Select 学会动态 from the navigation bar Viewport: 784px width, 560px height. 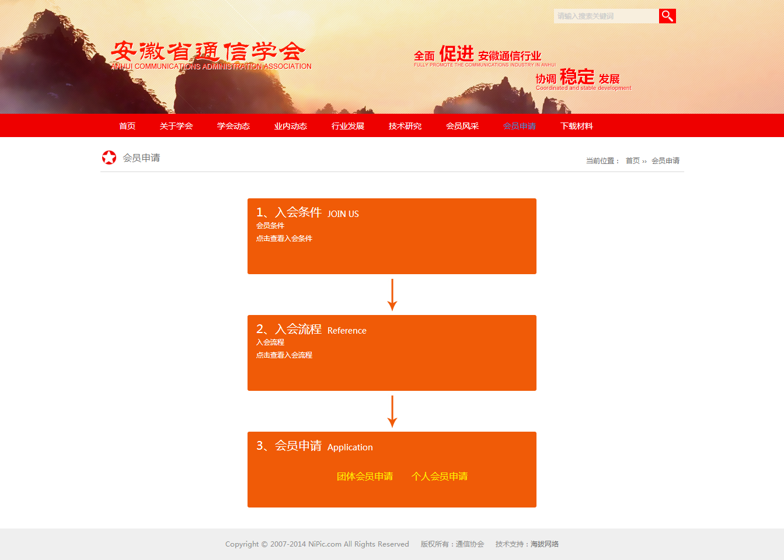234,126
